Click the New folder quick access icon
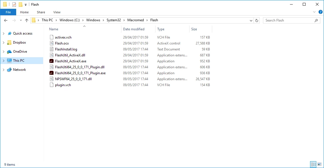The width and height of the screenshot is (324, 168). point(20,4)
